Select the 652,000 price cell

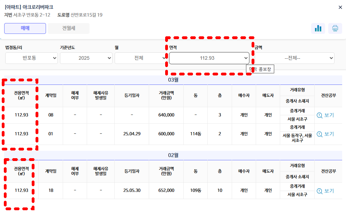point(167,190)
